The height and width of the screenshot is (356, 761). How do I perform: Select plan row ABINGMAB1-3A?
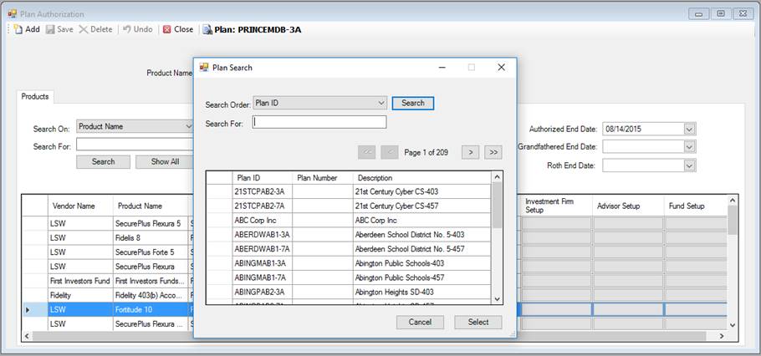coord(349,263)
